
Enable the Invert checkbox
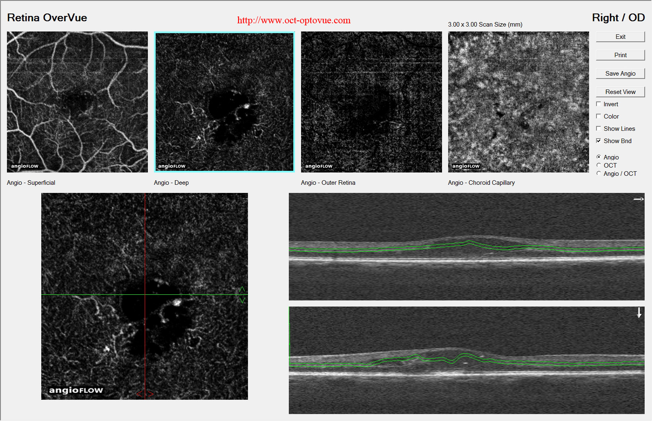click(x=598, y=104)
